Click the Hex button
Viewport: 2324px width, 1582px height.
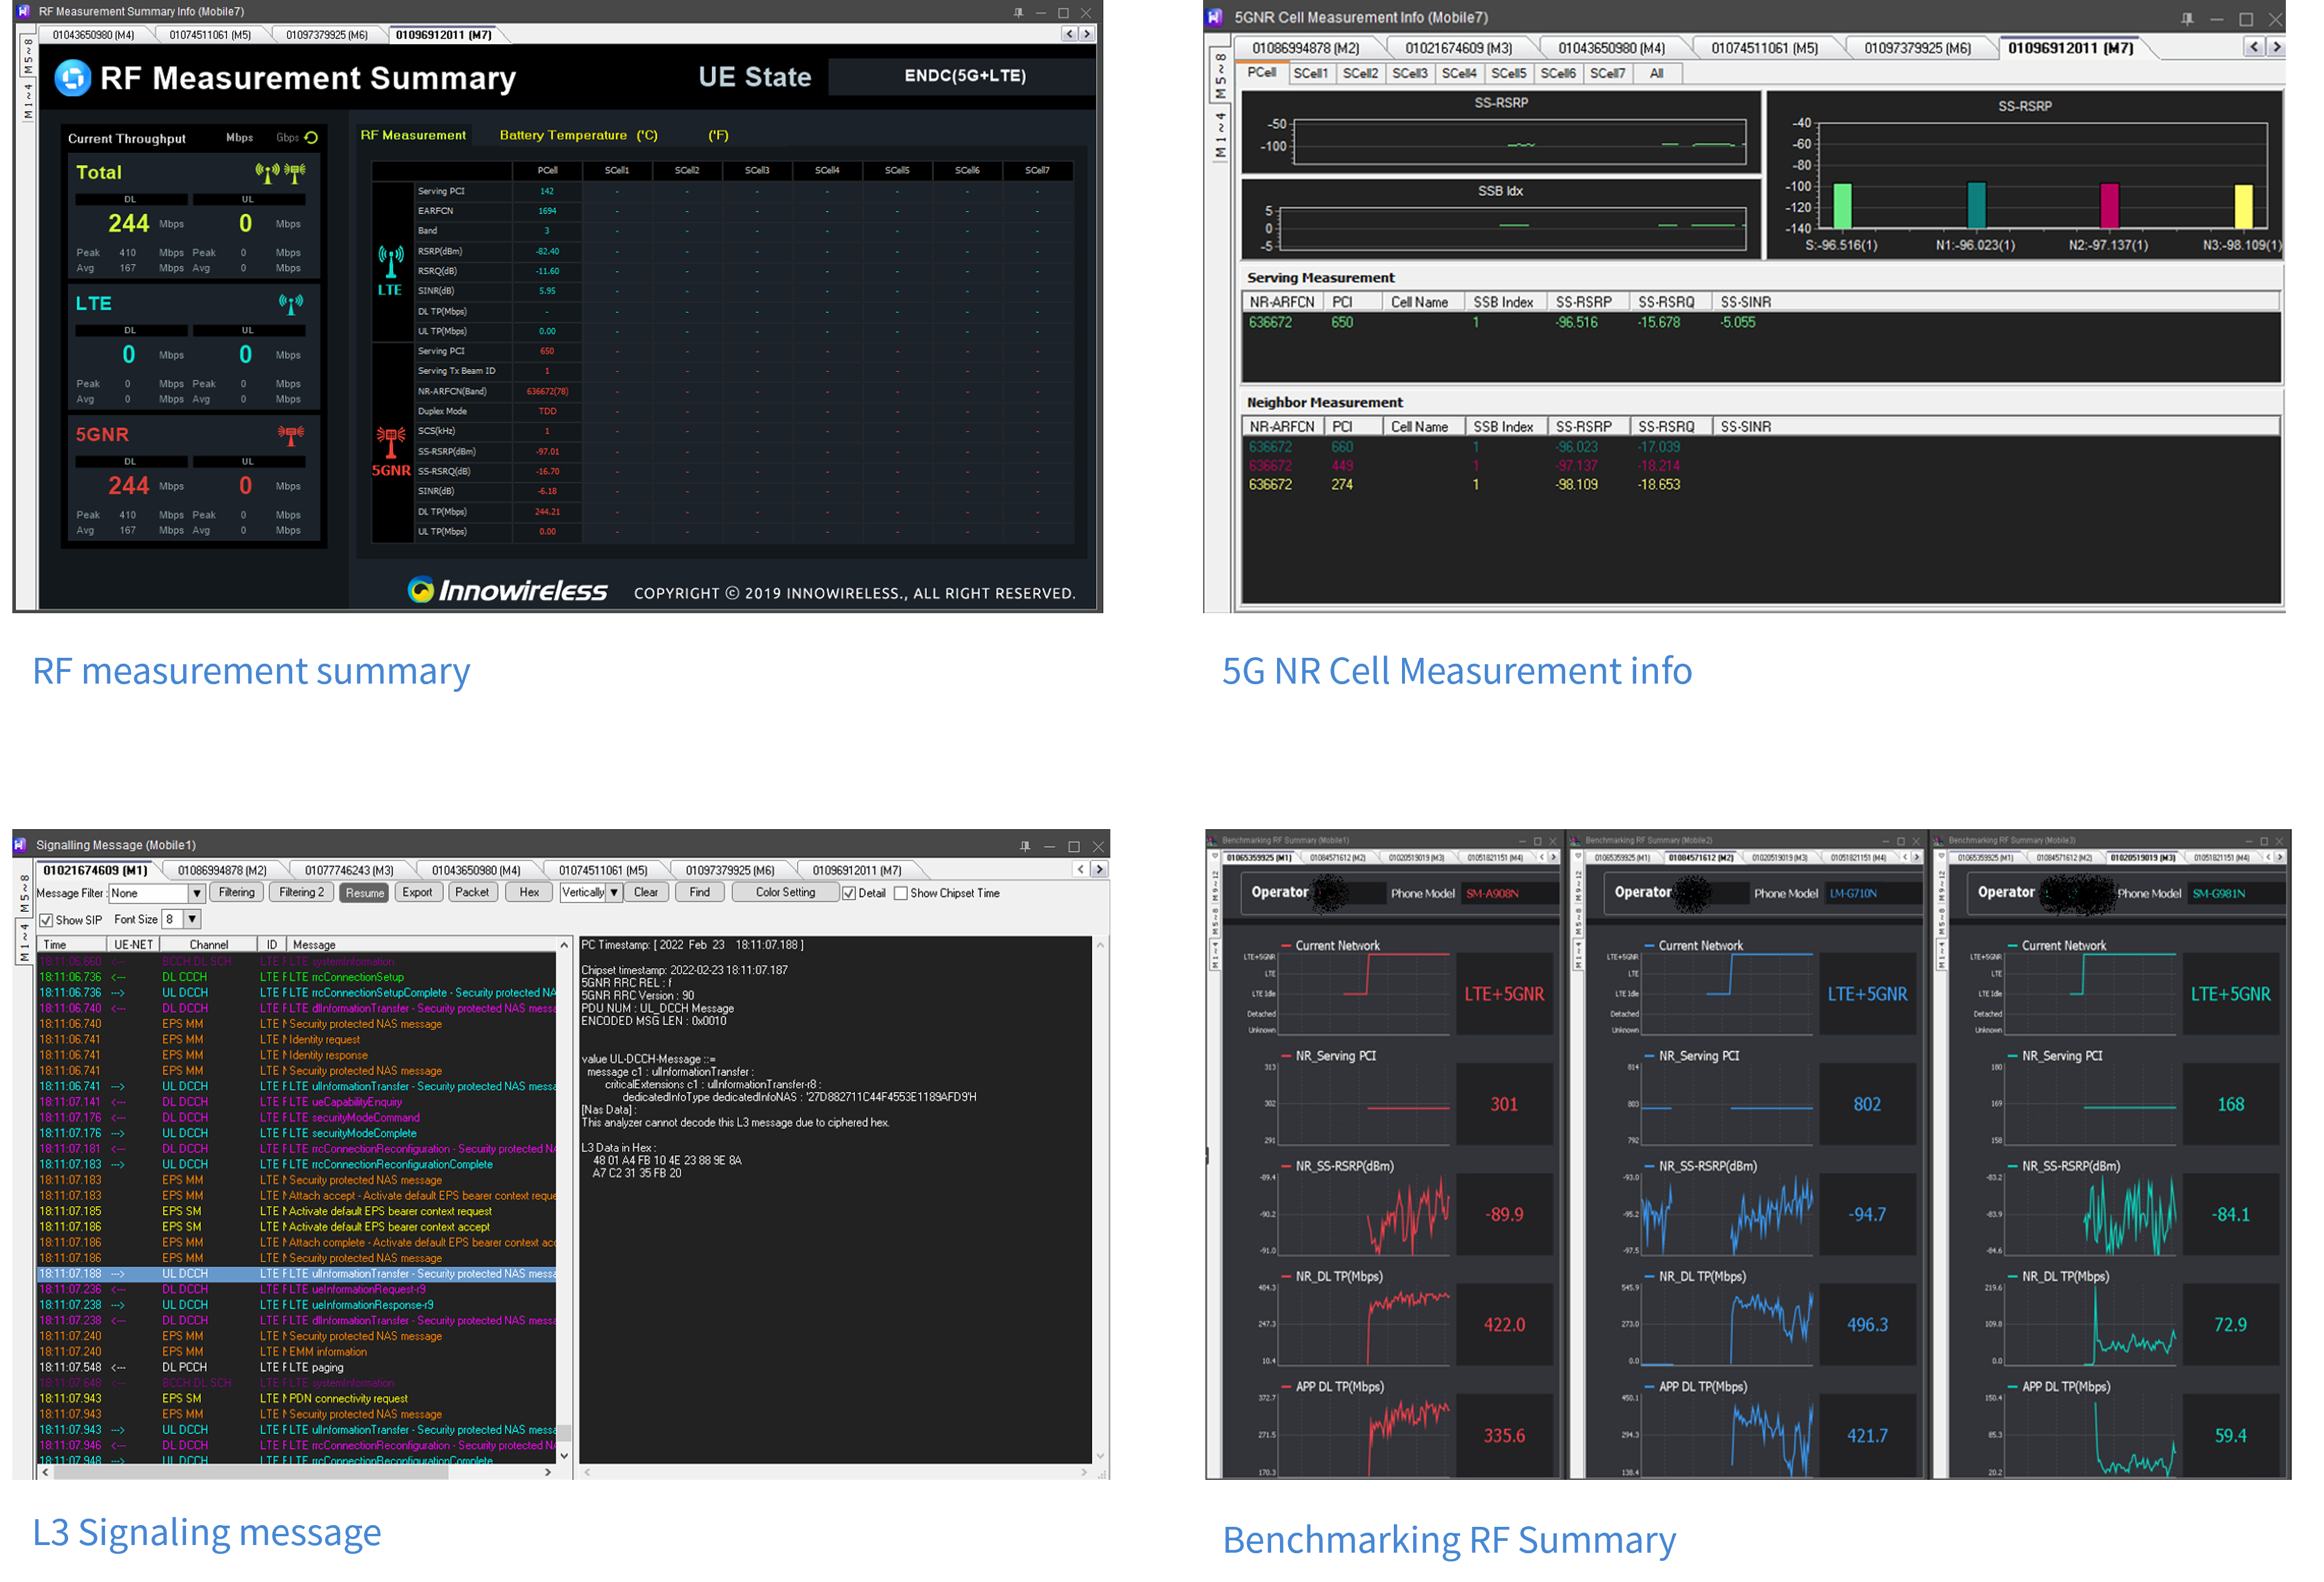(530, 893)
